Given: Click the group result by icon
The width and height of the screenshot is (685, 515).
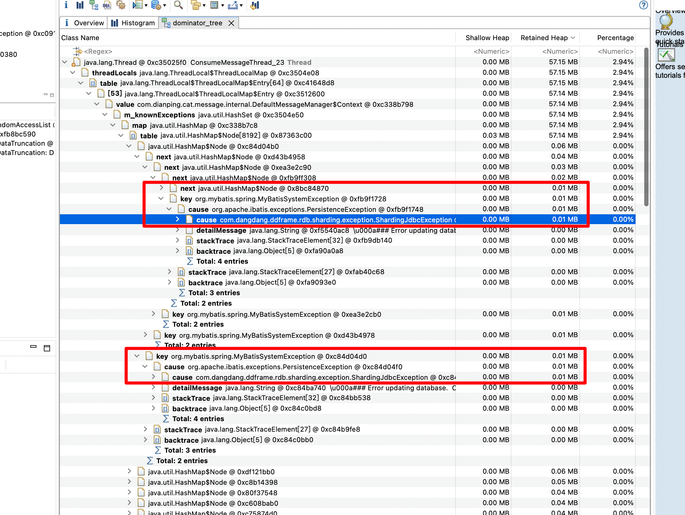Looking at the screenshot, I should [x=196, y=5].
